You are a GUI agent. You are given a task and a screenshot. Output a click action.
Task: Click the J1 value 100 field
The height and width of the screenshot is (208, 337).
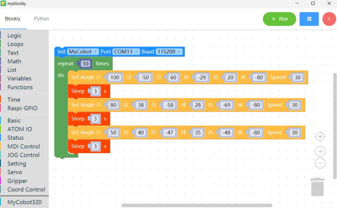tap(115, 77)
